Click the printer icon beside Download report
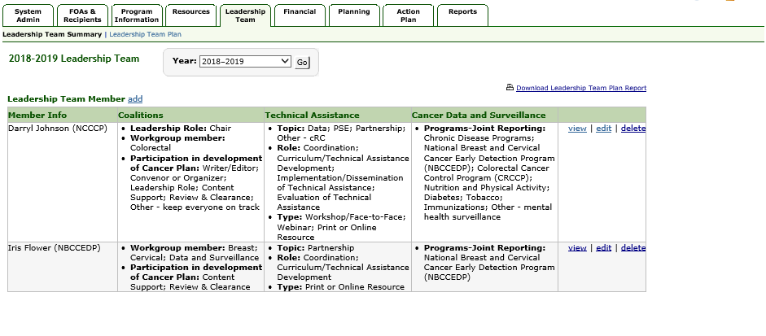 [510, 87]
